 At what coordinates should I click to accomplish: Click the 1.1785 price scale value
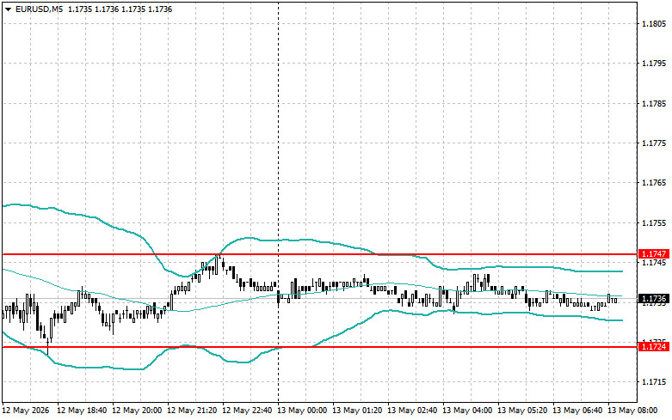point(654,104)
